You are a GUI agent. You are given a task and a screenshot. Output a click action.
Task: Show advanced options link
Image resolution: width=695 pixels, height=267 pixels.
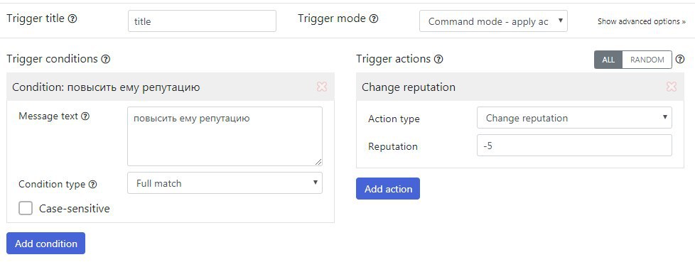click(642, 21)
